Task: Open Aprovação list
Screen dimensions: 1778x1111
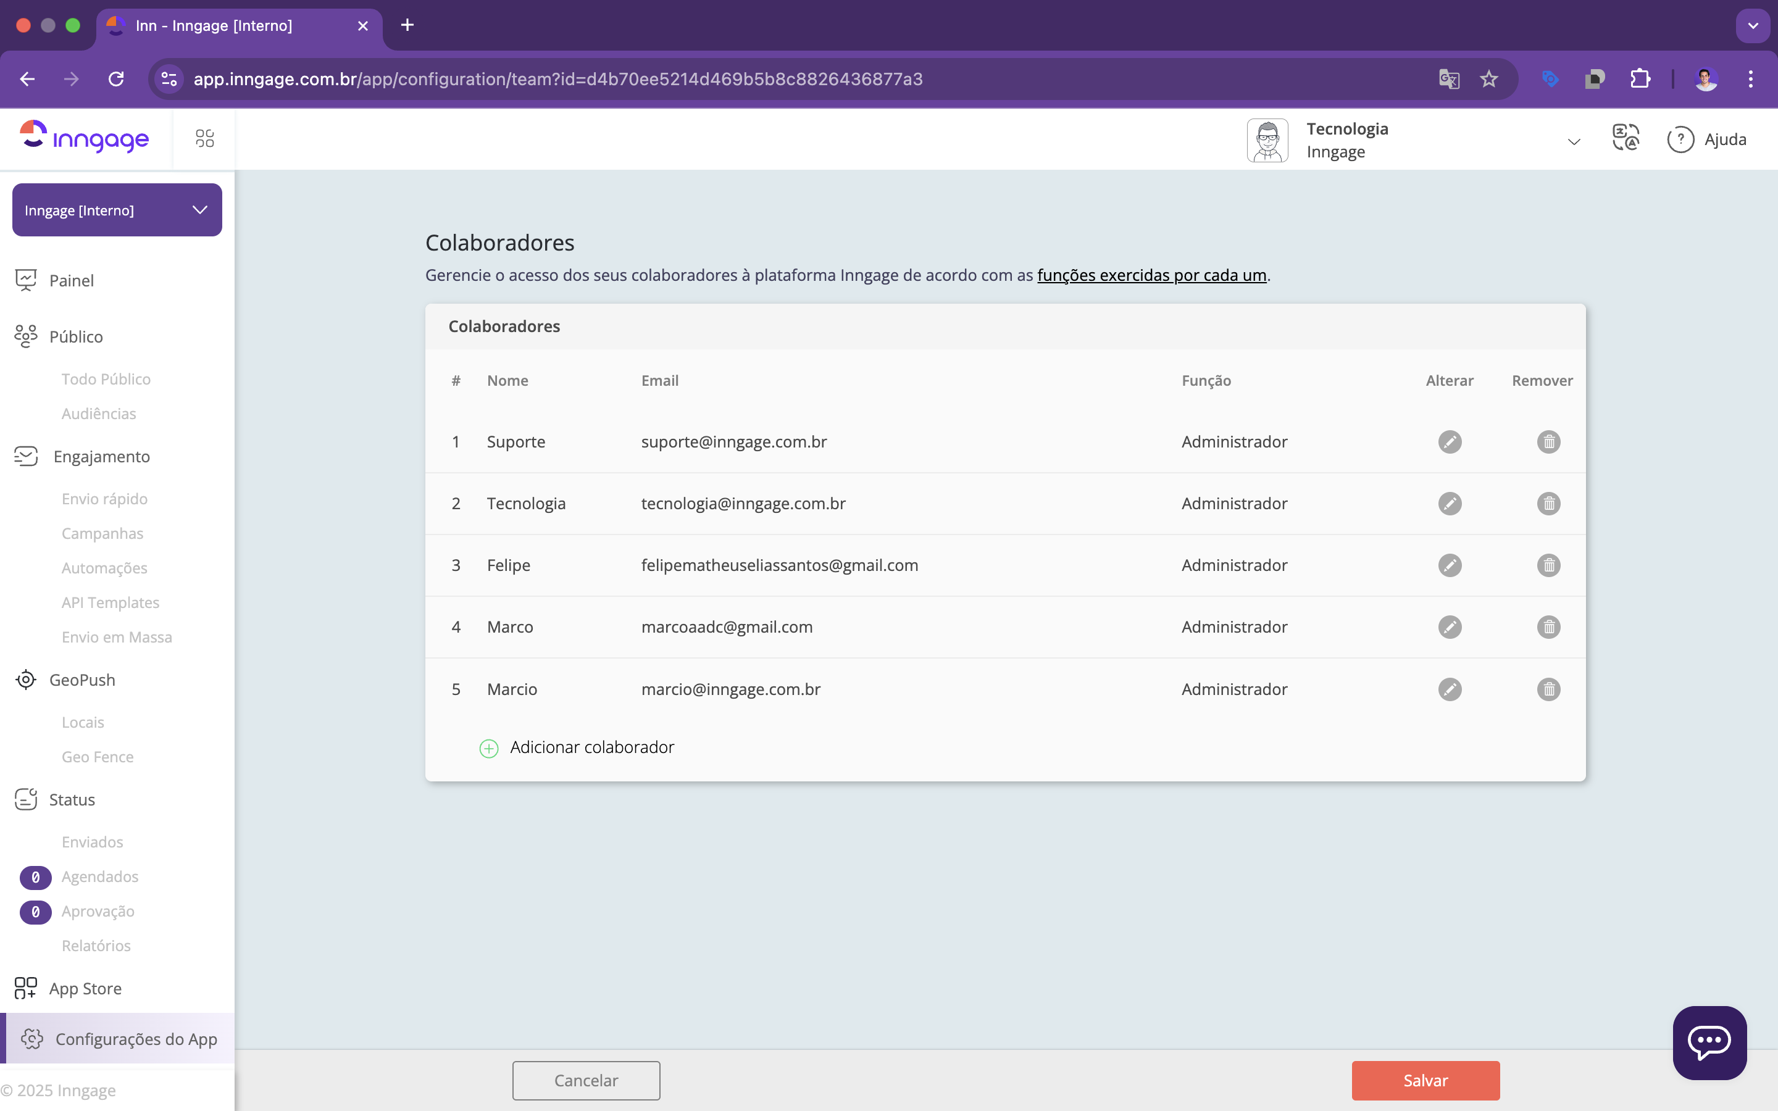Action: [98, 911]
